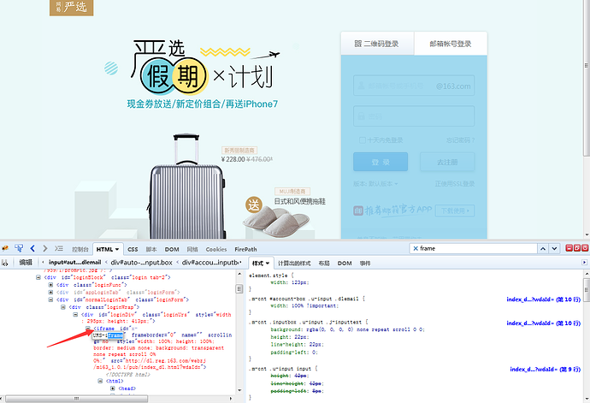Click the 编辑 button in Firebug
The image size is (590, 403).
(26, 263)
